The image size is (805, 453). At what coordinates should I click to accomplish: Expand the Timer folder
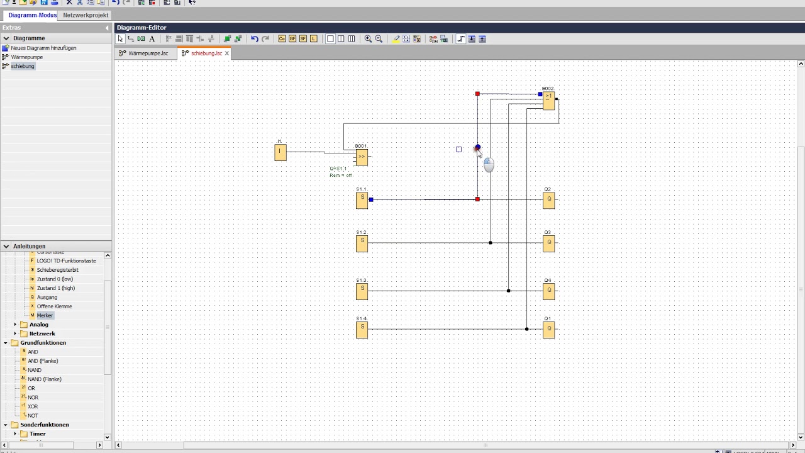pyautogui.click(x=15, y=433)
